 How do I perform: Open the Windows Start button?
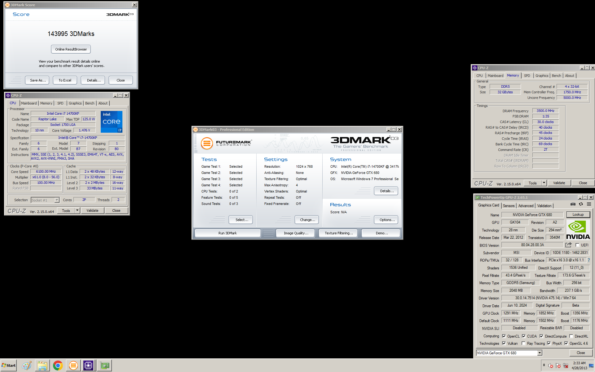tap(9, 365)
